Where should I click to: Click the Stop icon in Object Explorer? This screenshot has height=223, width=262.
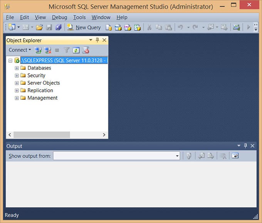(x=57, y=50)
